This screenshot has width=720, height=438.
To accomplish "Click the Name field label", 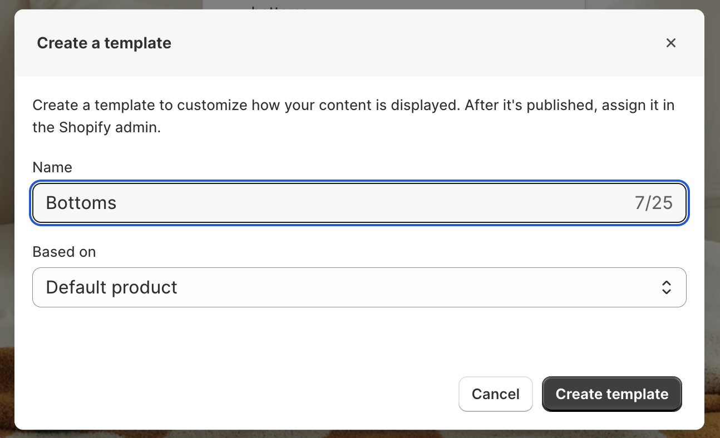I will 52,167.
